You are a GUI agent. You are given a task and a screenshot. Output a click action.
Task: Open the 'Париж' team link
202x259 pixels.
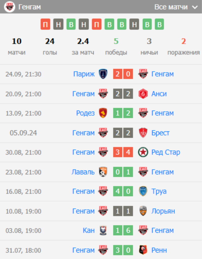tap(84, 74)
